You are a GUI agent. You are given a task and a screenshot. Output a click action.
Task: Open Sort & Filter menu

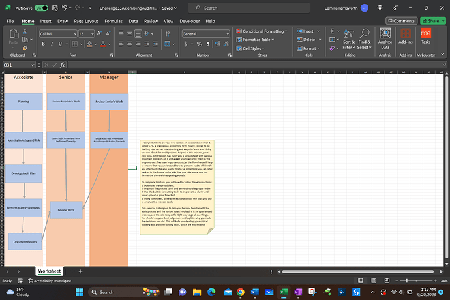click(x=349, y=39)
